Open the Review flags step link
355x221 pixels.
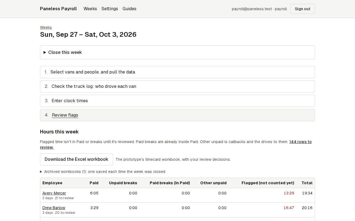(65, 115)
